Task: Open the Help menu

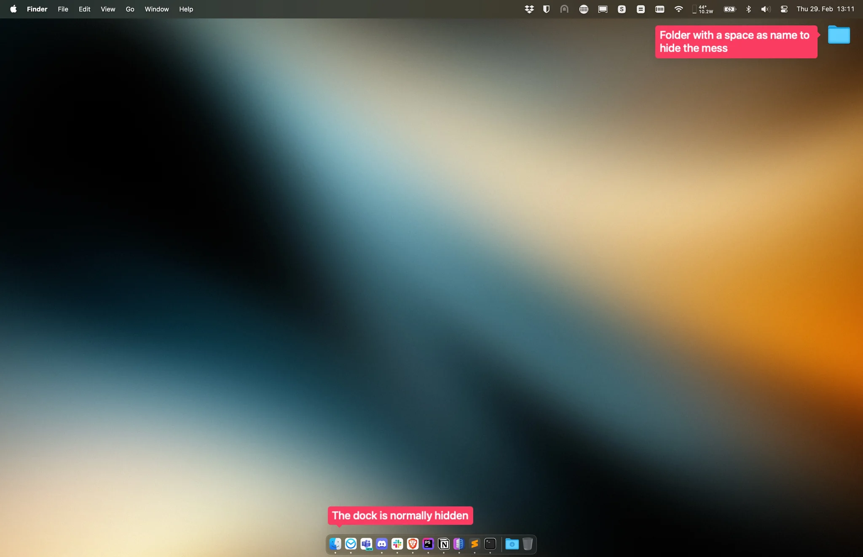Action: click(x=186, y=9)
